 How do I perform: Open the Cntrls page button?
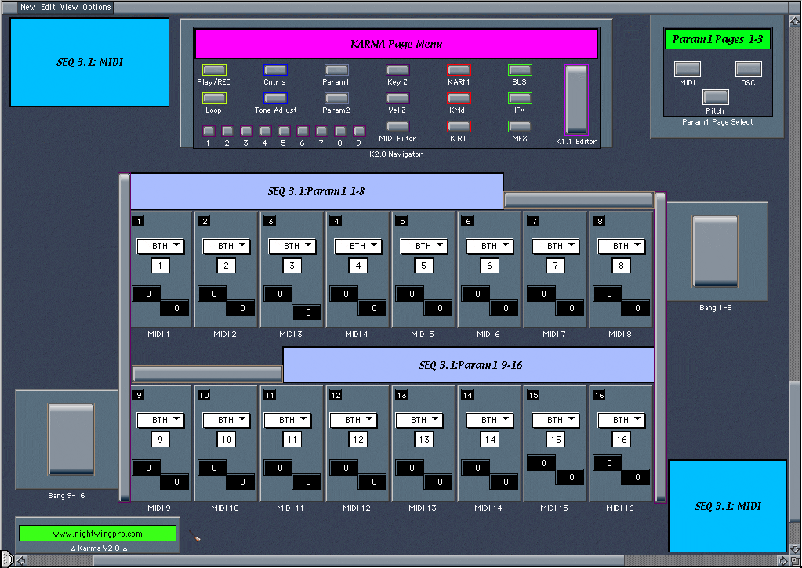[275, 71]
